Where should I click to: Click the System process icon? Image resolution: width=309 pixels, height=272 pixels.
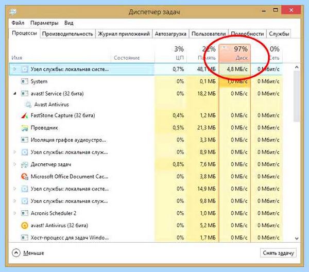pyautogui.click(x=24, y=81)
